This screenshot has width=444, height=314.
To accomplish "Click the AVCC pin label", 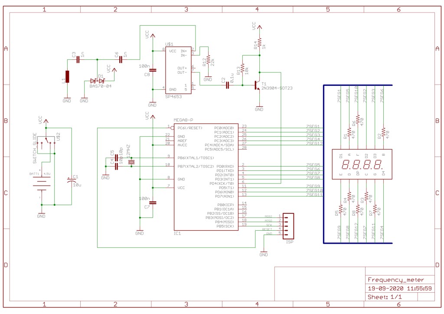I will click(183, 145).
